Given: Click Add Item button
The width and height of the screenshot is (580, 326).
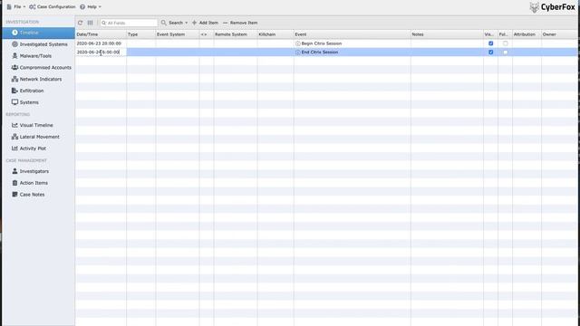Looking at the screenshot, I should coord(205,23).
